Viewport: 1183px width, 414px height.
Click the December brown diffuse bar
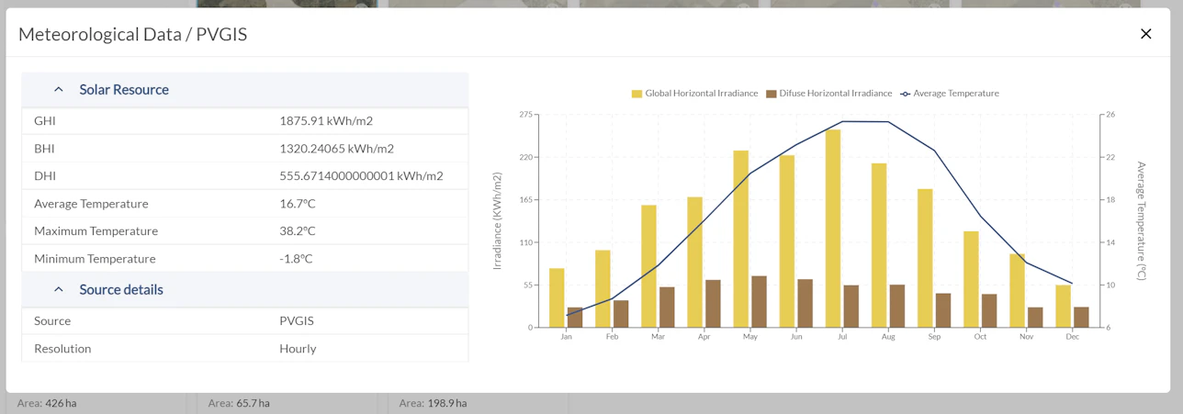click(1081, 317)
